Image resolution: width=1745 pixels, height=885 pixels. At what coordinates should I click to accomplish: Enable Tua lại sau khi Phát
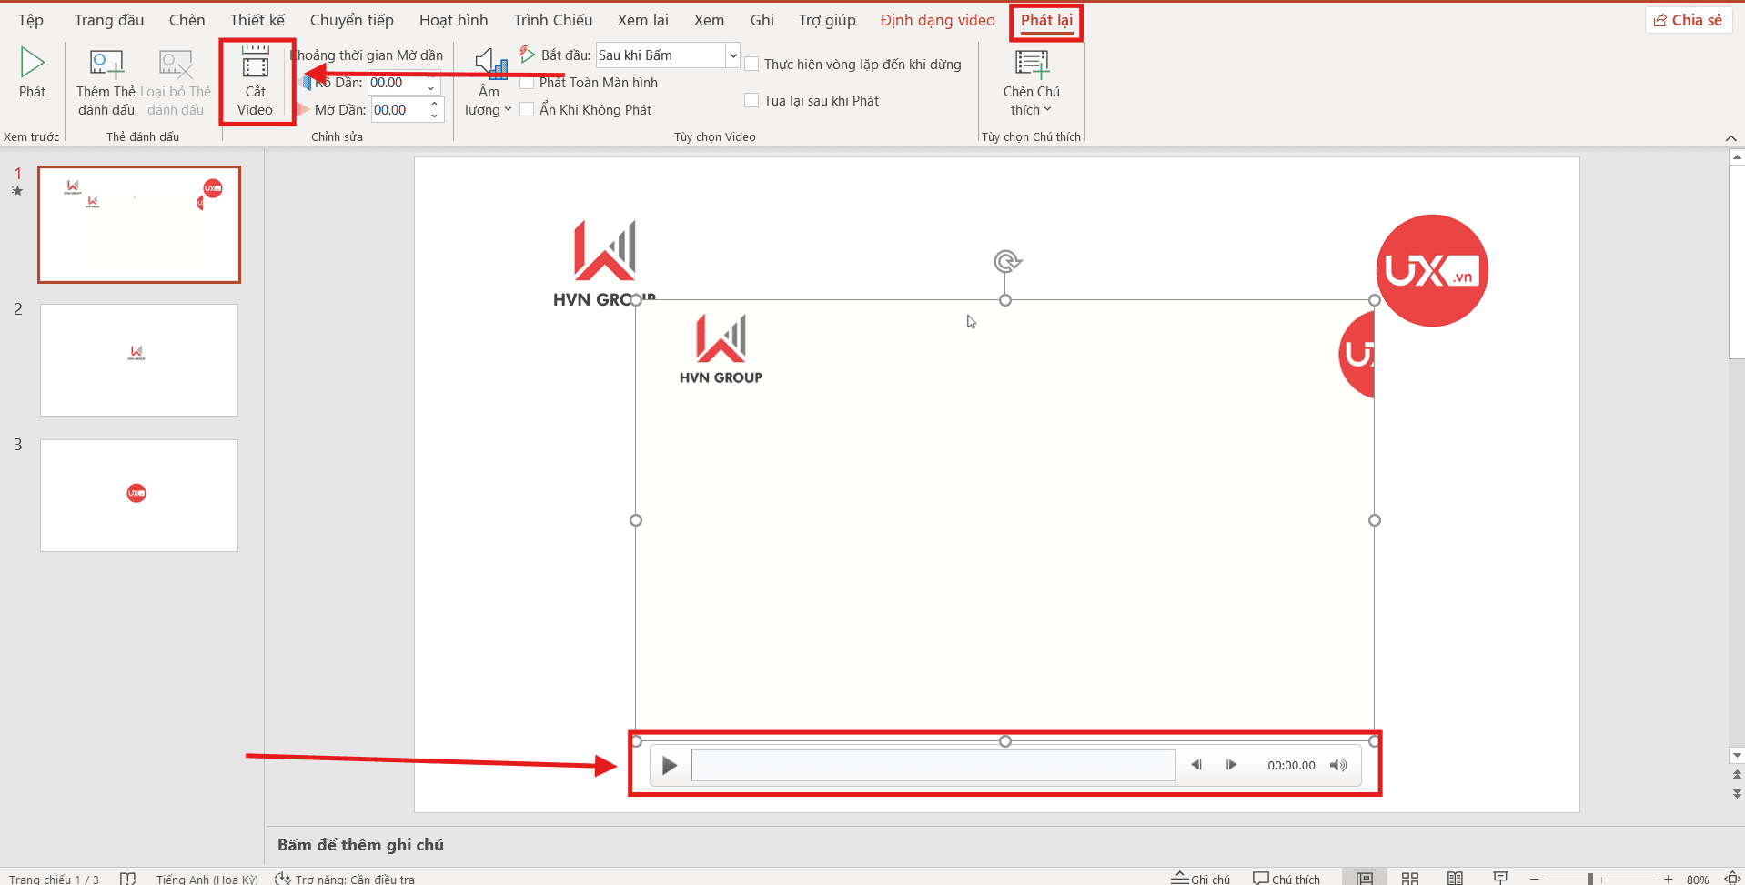coord(751,101)
